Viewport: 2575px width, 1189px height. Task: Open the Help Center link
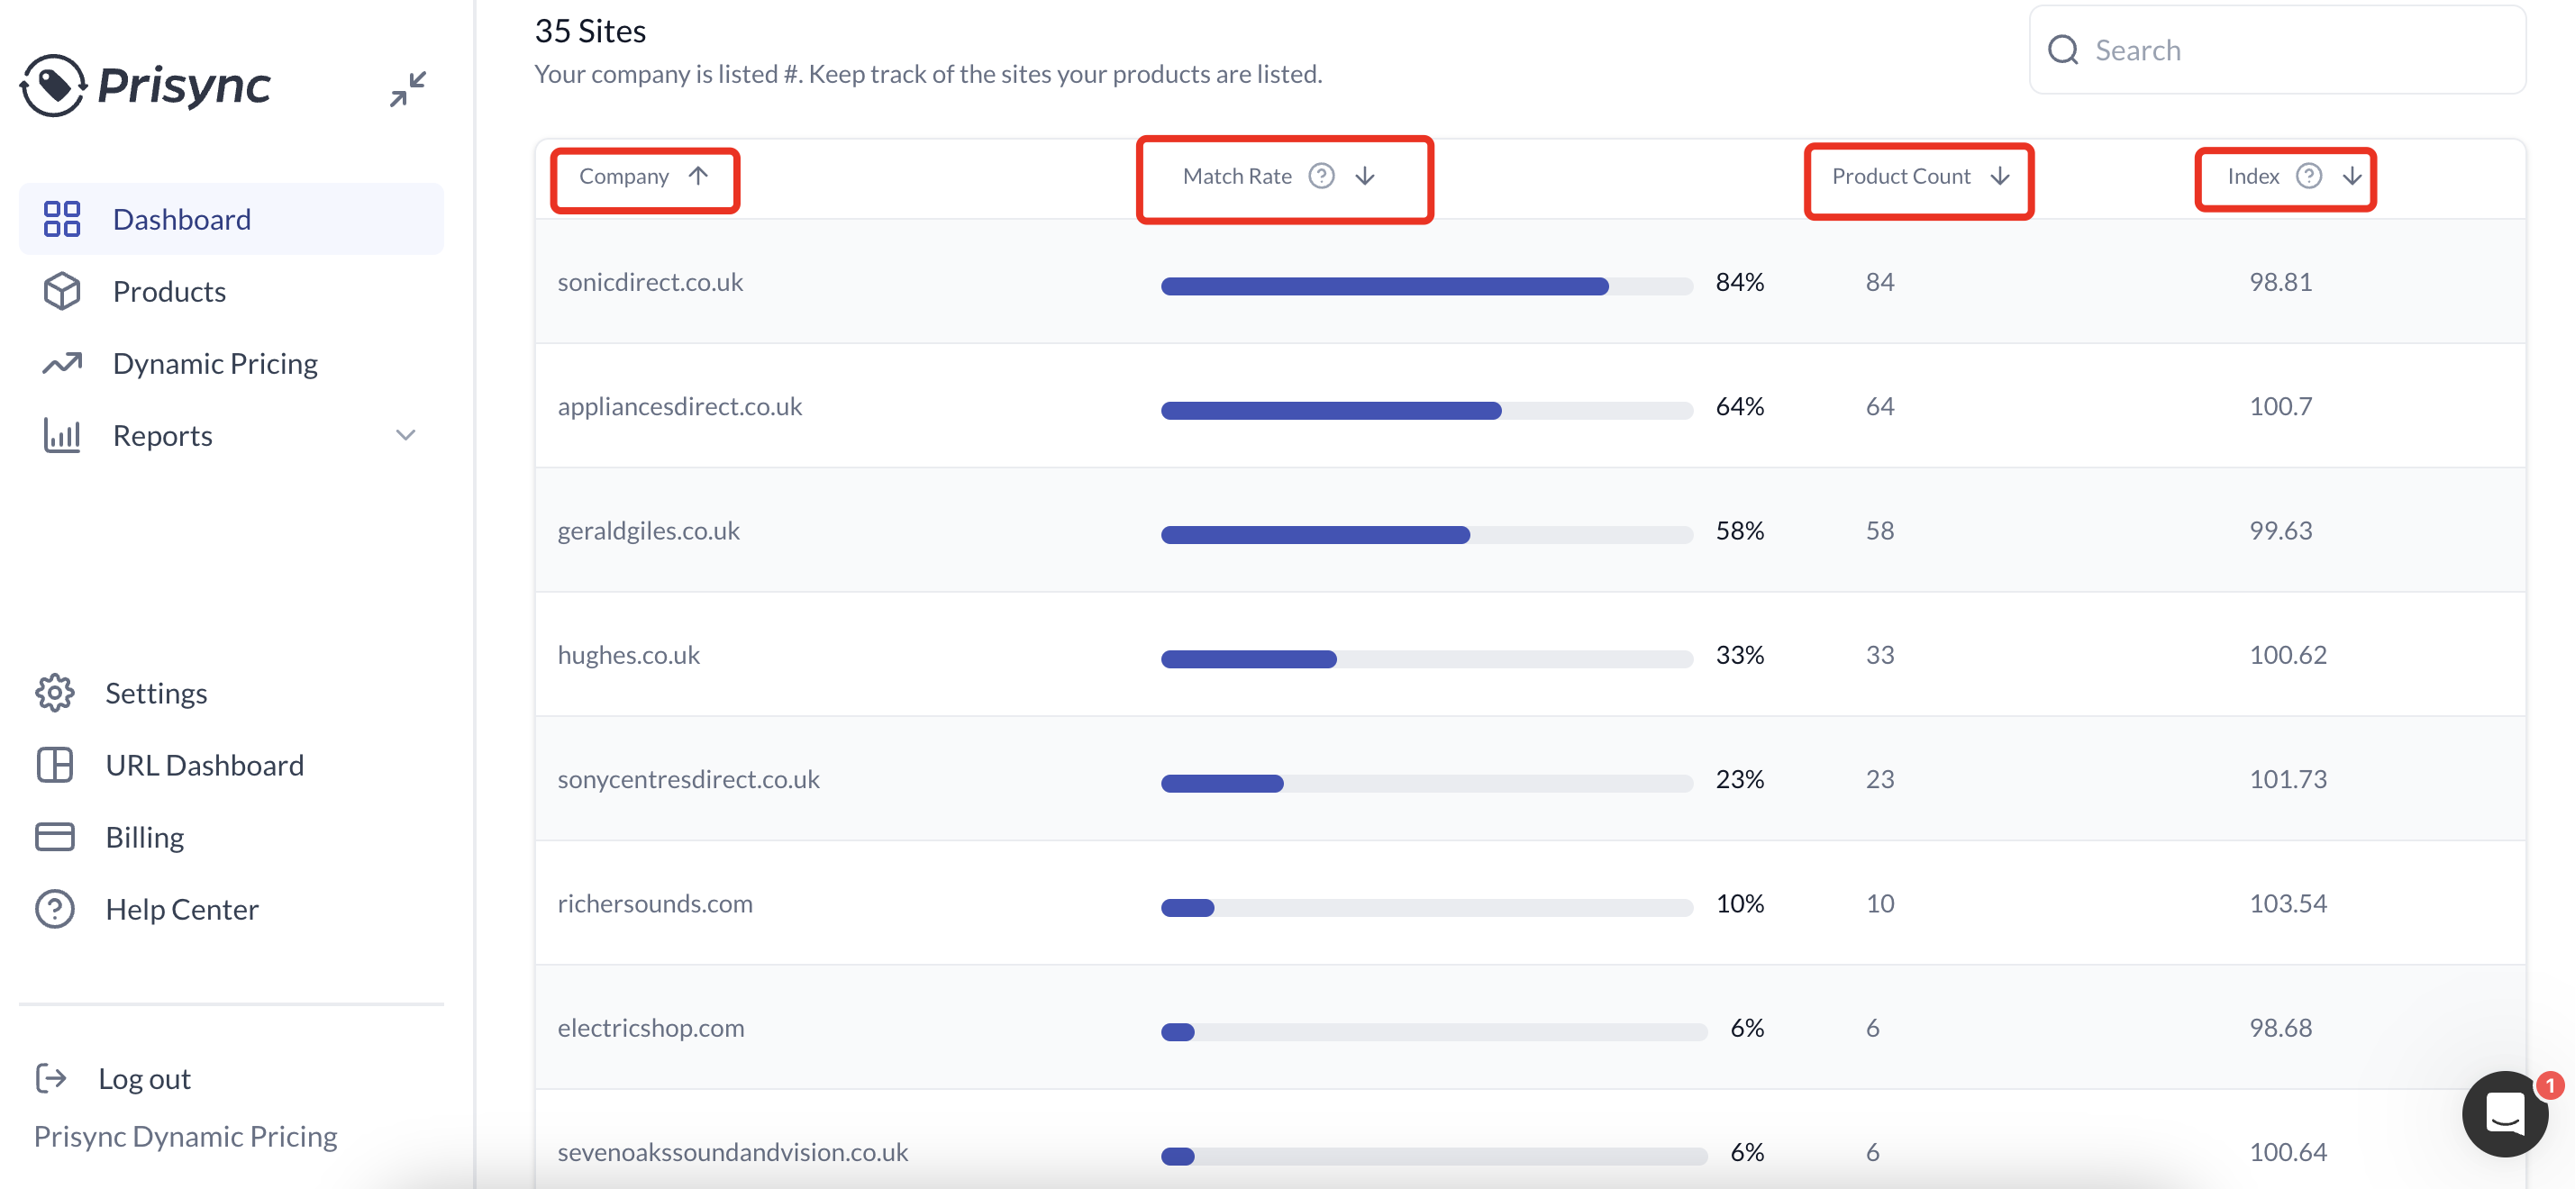tap(182, 908)
